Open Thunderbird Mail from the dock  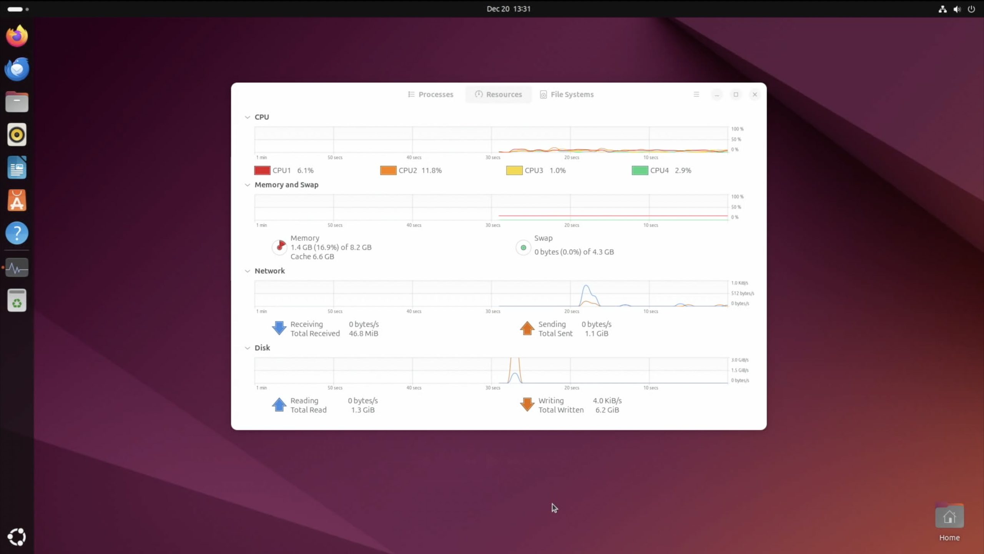17,69
